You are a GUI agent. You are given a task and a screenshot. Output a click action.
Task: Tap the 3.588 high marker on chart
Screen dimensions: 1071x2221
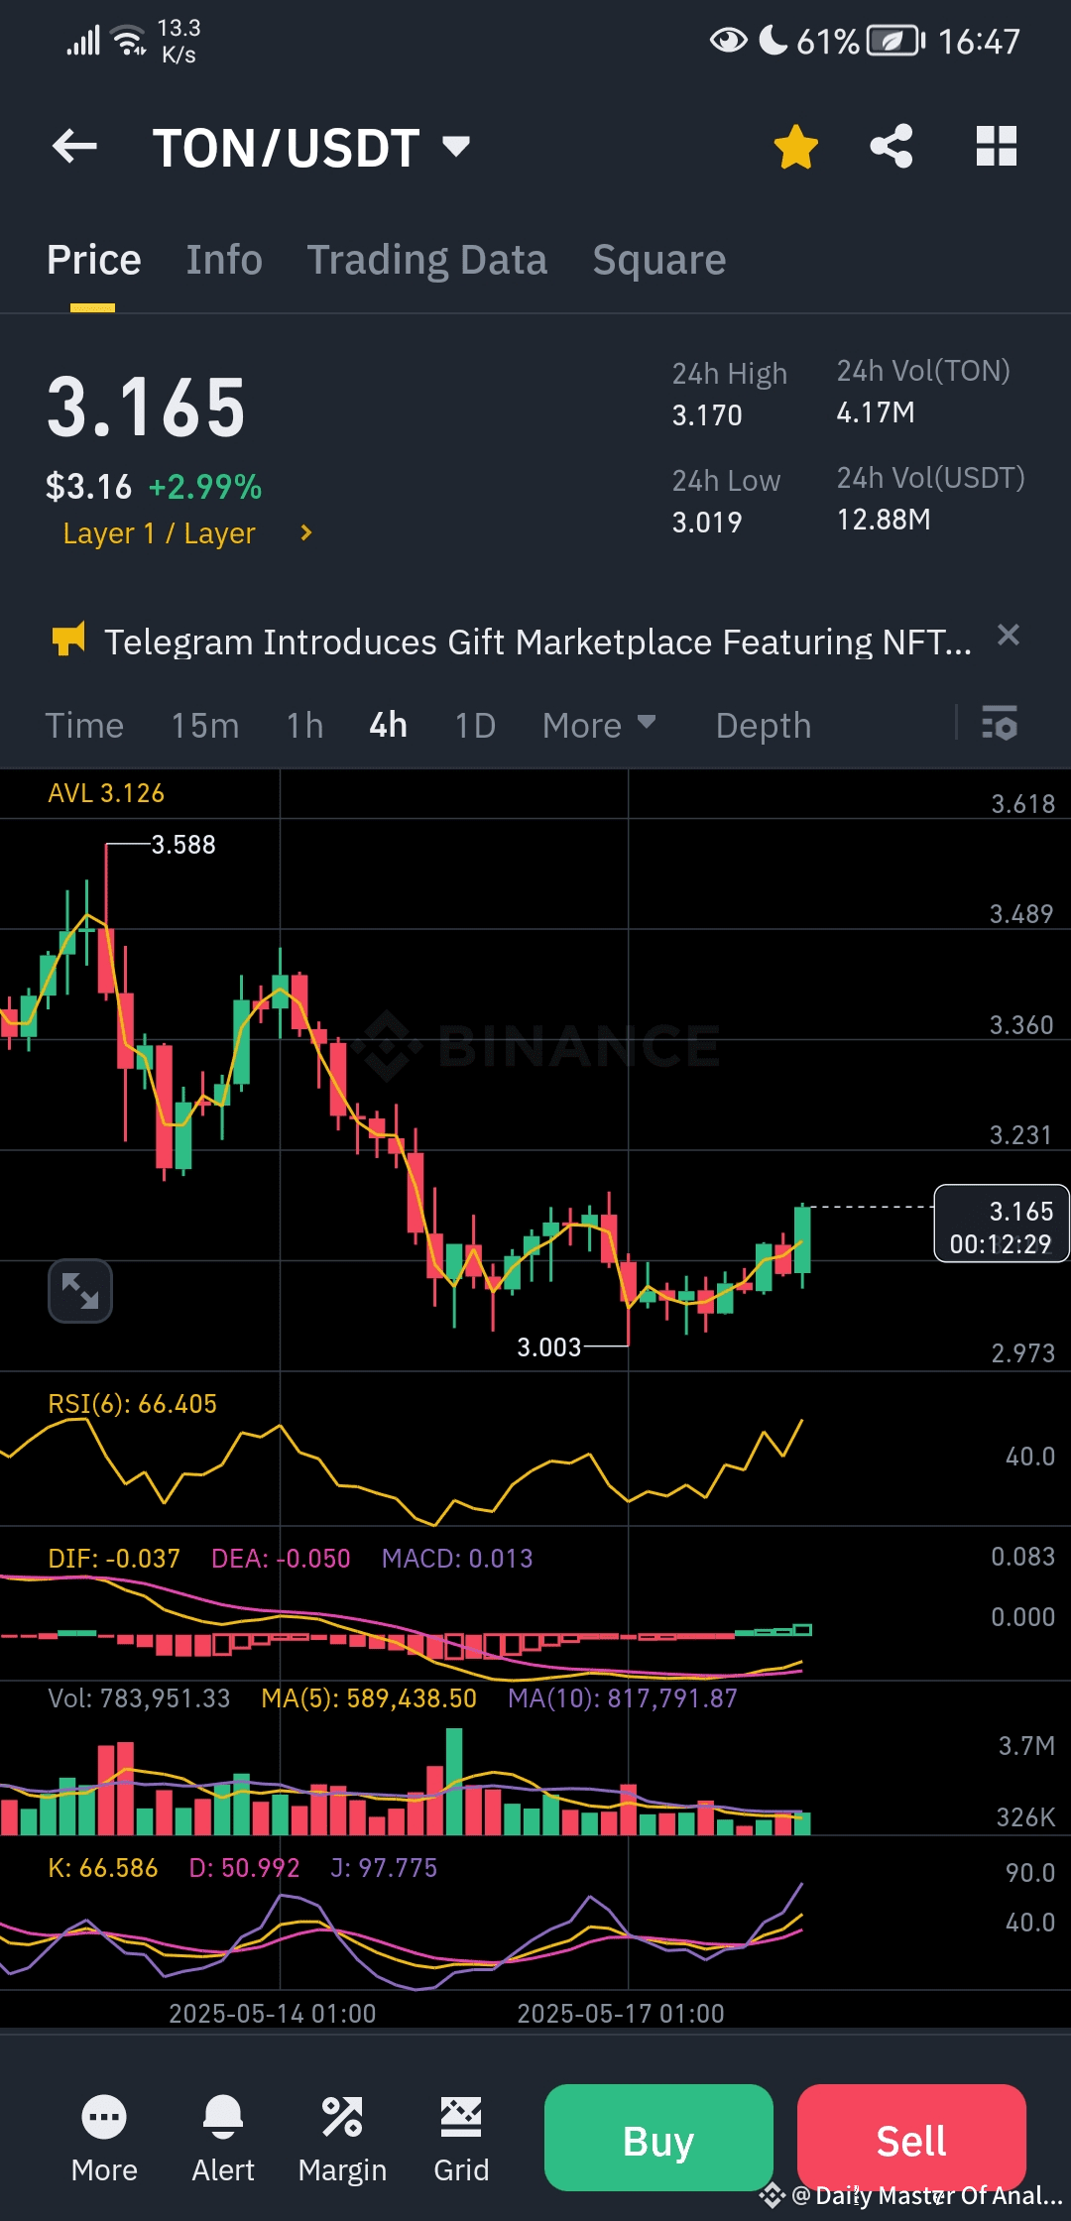(x=183, y=845)
